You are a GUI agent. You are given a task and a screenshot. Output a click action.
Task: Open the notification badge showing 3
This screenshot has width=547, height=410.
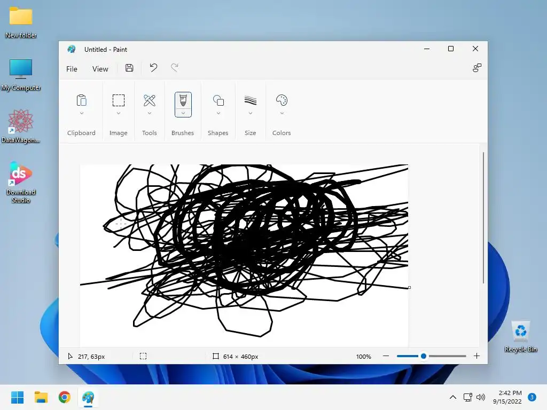point(532,397)
